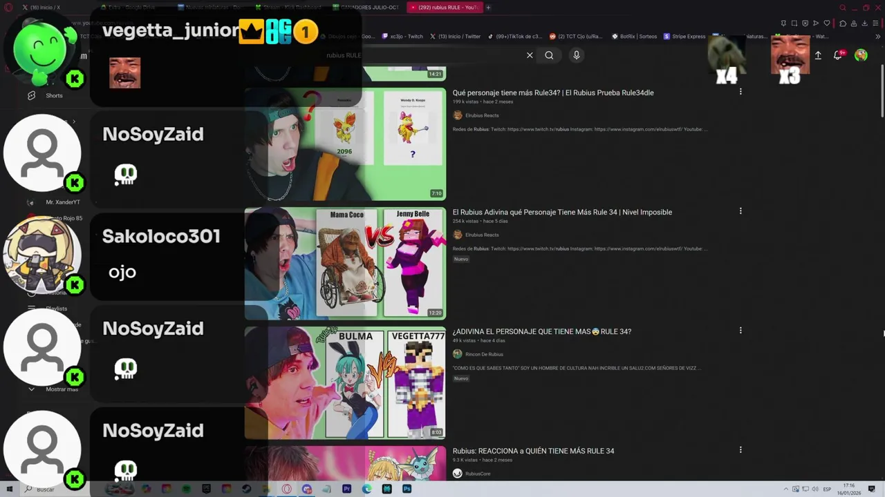Click the Windows Start button
885x497 pixels.
point(9,489)
